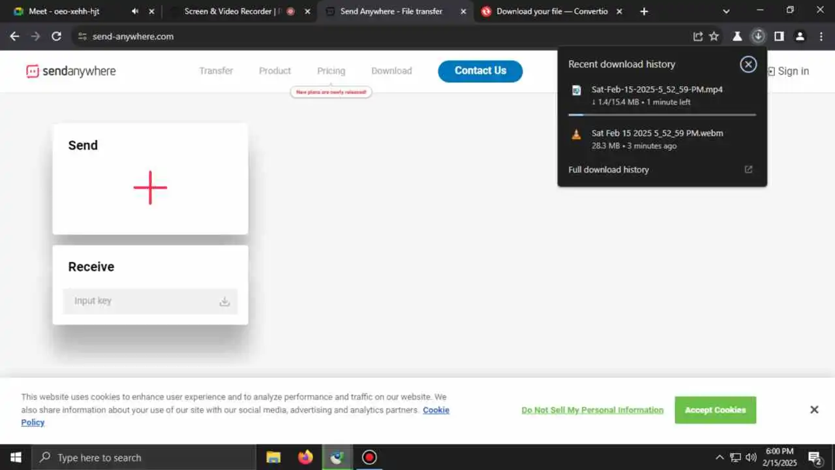Click the VLC cone icon for webm file
This screenshot has width=835, height=470.
coord(576,134)
